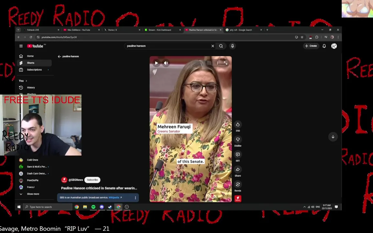Open the SBS info panel three-dot menu
The image size is (373, 233).
(135, 198)
